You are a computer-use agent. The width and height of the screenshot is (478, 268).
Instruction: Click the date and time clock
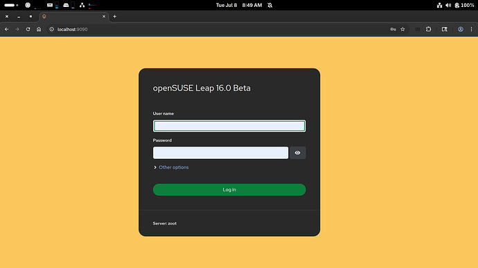[x=239, y=5]
